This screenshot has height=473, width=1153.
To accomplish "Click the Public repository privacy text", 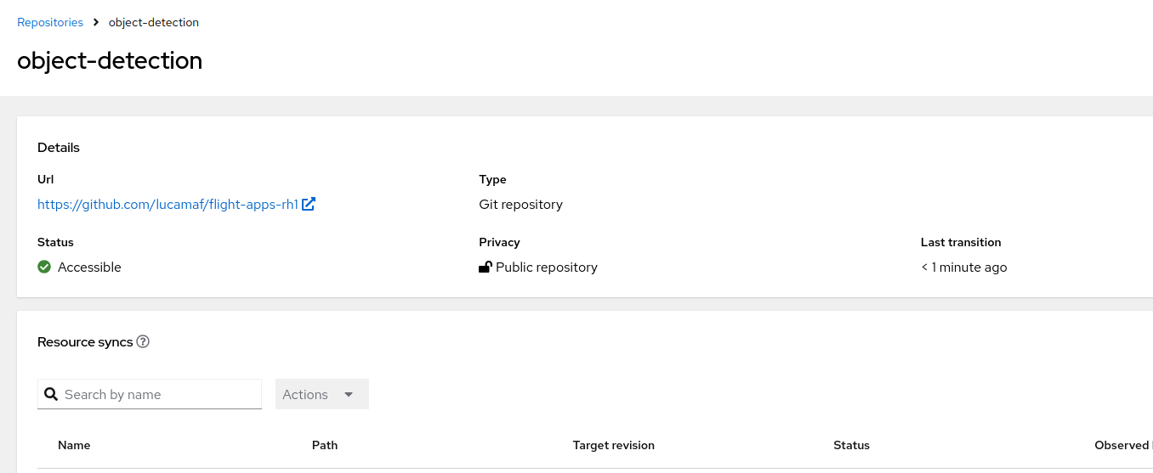I will coord(547,267).
